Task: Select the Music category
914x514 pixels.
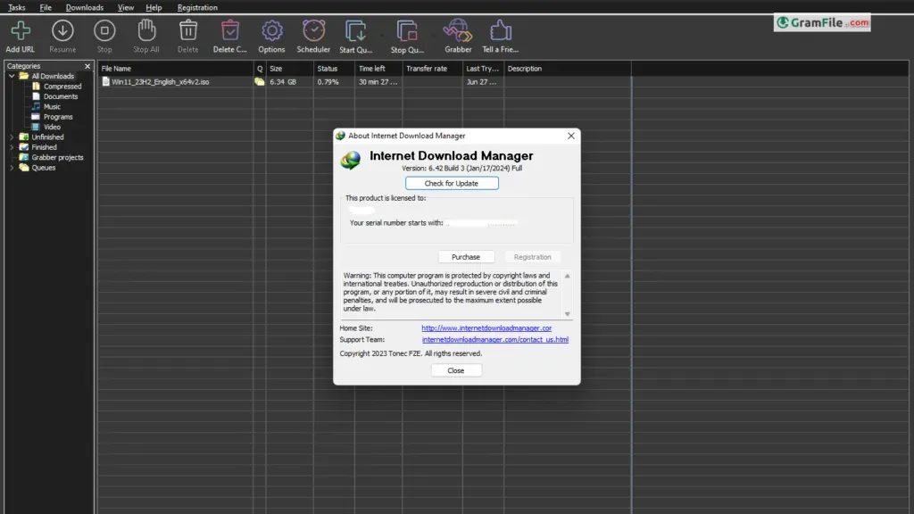Action: point(52,107)
